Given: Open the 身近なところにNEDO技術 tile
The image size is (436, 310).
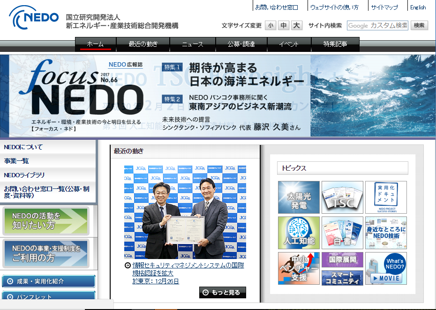Looking at the screenshot, I should tap(386, 233).
